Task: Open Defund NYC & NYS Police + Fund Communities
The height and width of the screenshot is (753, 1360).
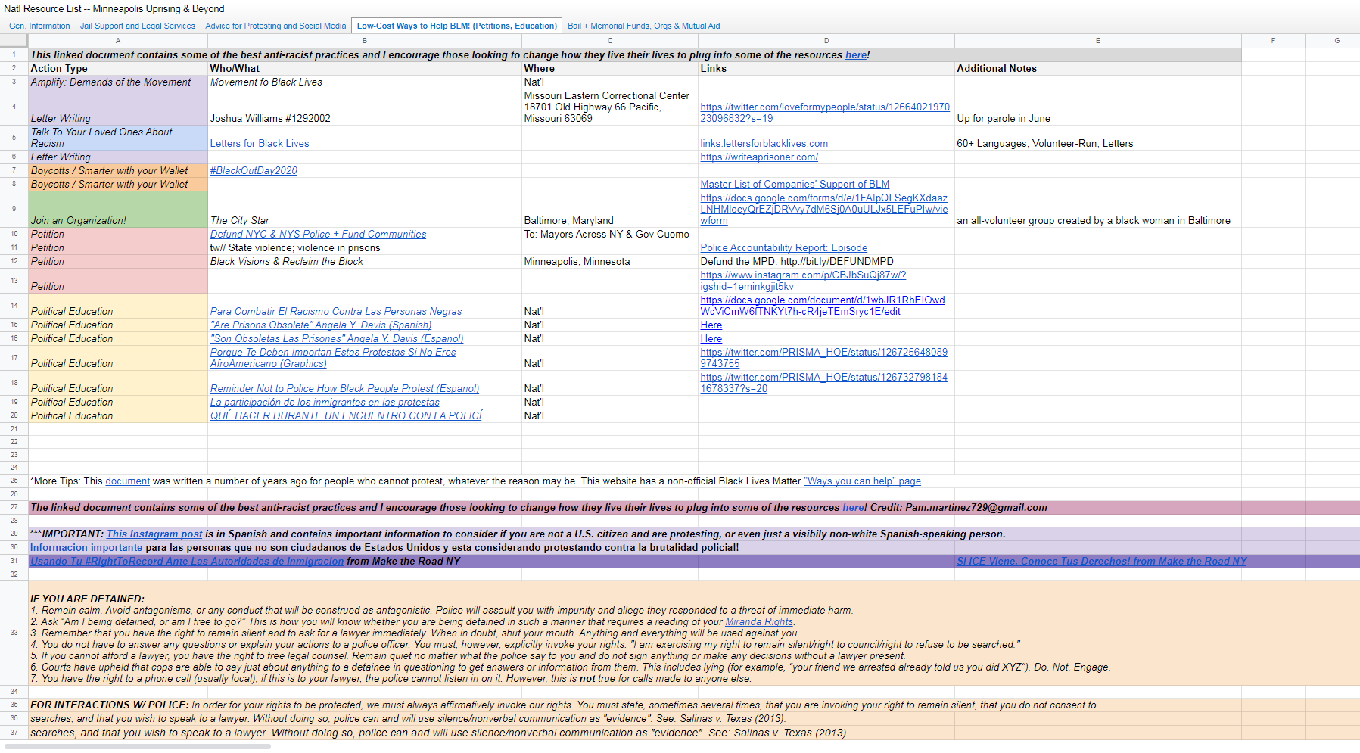Action: tap(318, 235)
